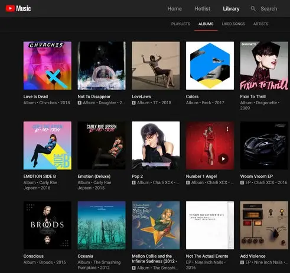
Task: Click 'Album • Broods • 2016' subtitle
Action: pos(44,262)
